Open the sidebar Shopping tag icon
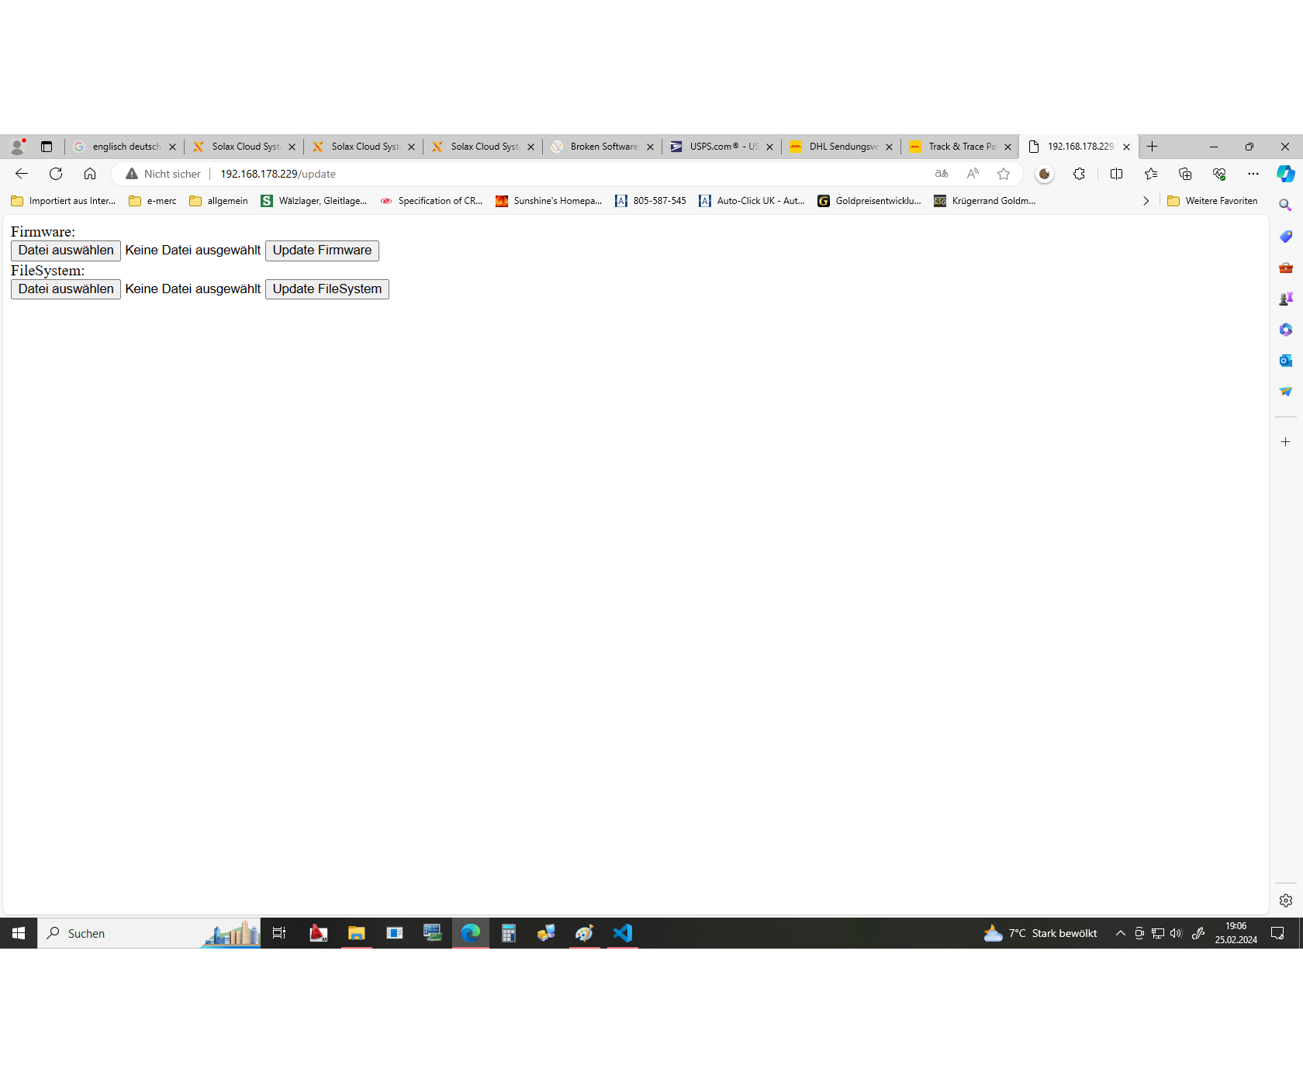 1286,237
